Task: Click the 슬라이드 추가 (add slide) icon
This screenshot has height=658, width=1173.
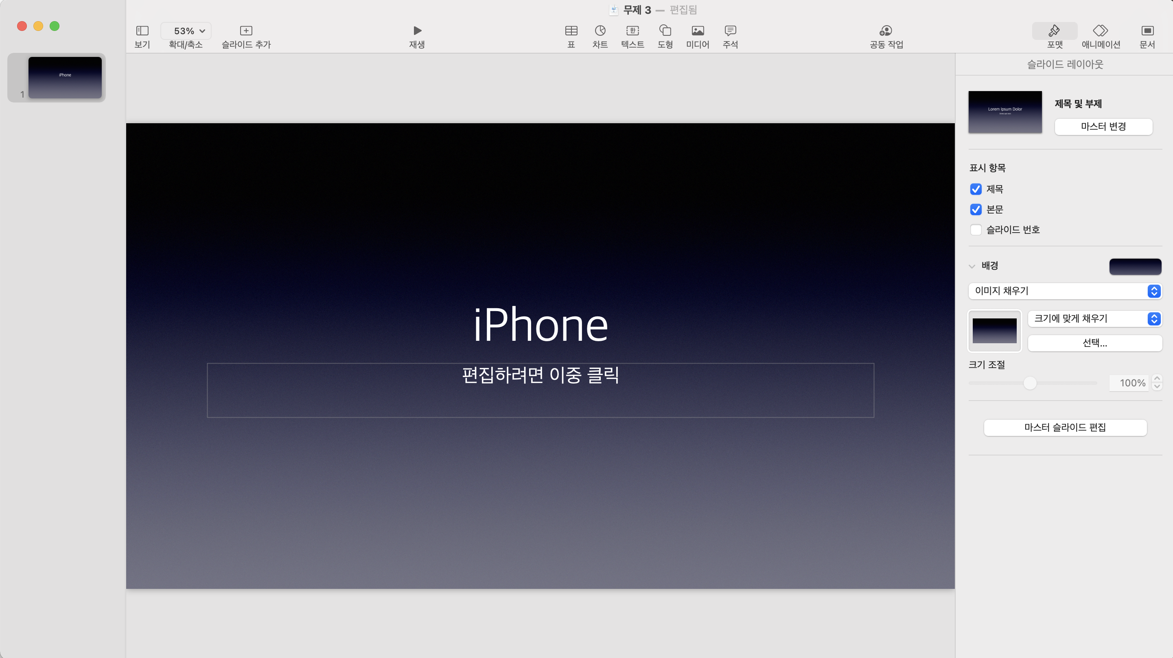Action: 246,31
